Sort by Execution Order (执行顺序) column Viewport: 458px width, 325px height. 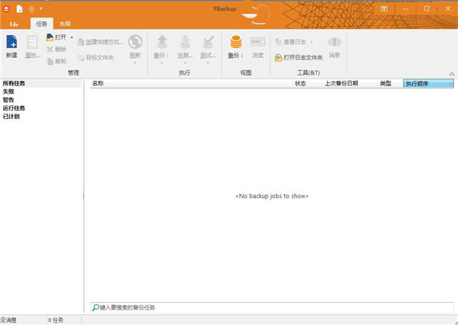click(428, 84)
